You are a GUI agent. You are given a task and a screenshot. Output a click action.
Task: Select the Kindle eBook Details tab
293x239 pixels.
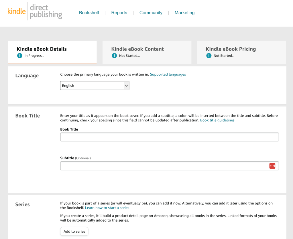coord(52,52)
